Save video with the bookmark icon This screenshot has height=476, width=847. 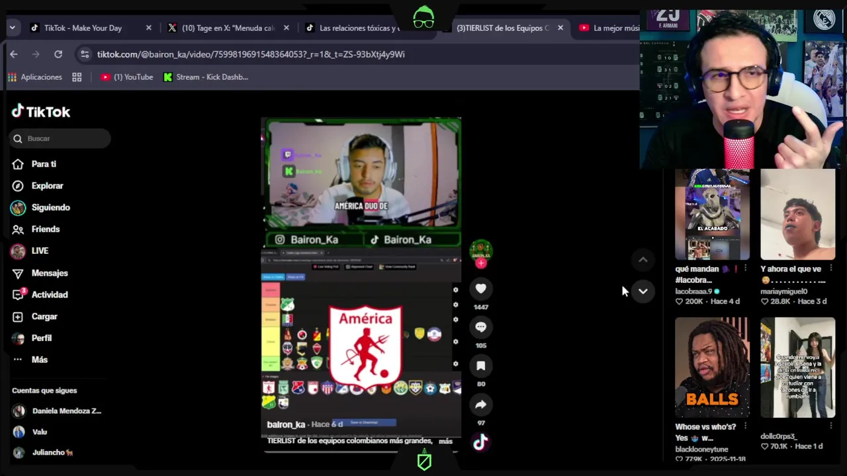(x=481, y=366)
